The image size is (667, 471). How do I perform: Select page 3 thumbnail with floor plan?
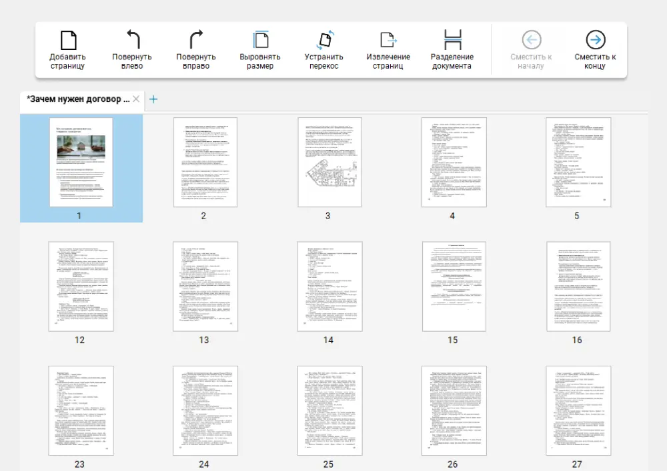click(329, 162)
